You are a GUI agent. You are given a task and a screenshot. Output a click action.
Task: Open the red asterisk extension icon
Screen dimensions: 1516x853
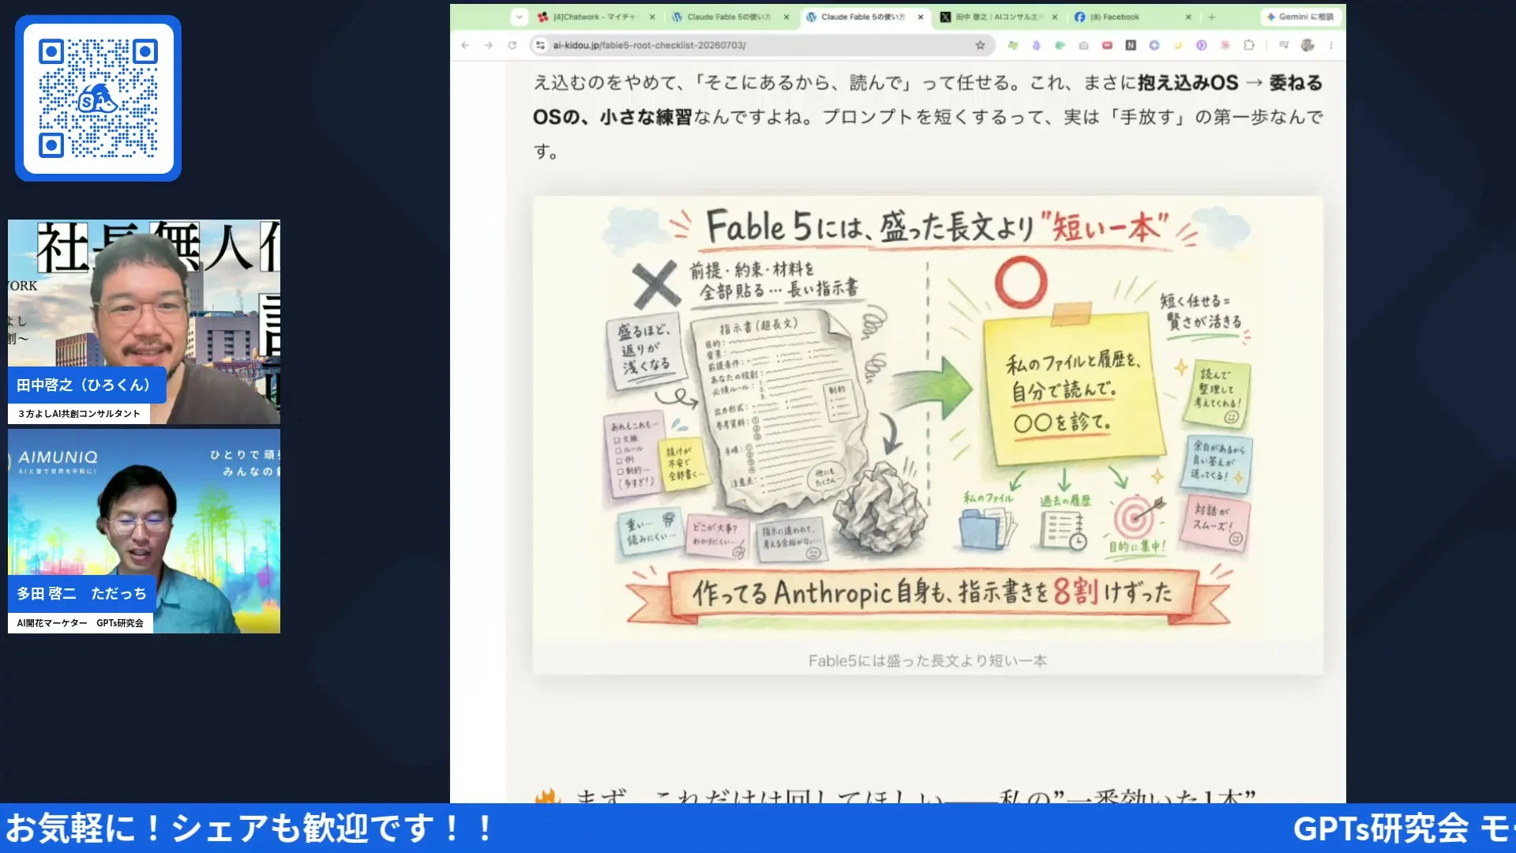coord(1225,45)
